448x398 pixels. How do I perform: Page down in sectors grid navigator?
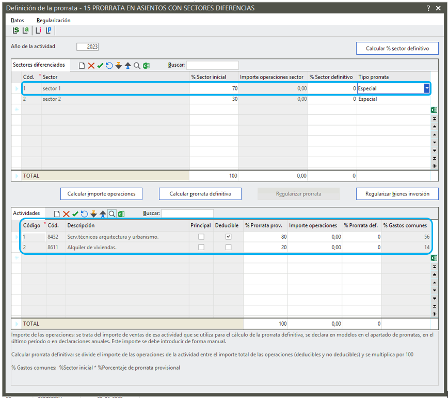434,150
